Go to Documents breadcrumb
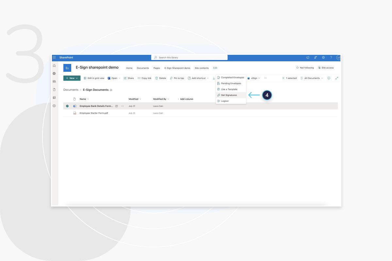 click(71, 90)
